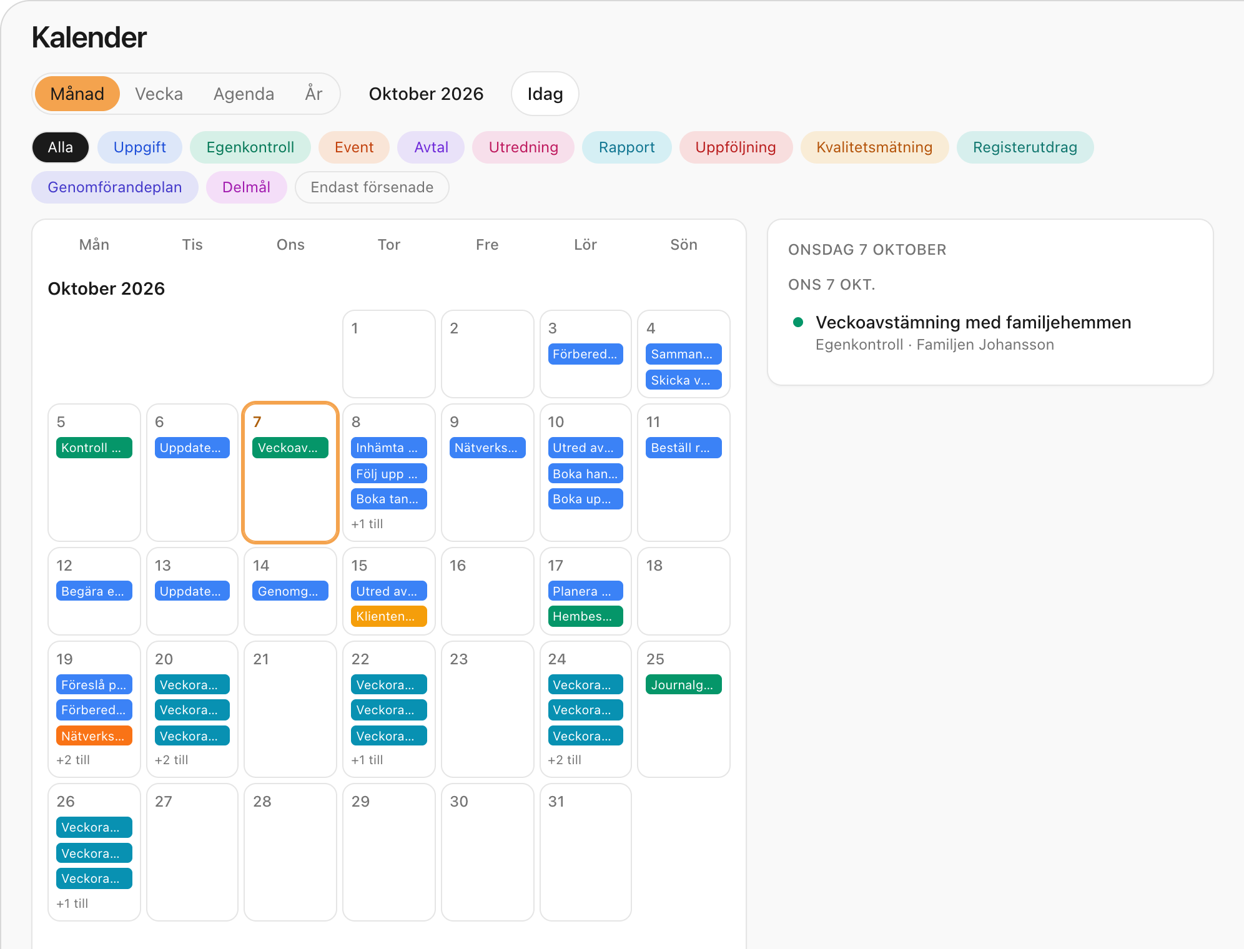1244x949 pixels.
Task: Open the Nätverks... event on October 9
Action: click(x=488, y=448)
